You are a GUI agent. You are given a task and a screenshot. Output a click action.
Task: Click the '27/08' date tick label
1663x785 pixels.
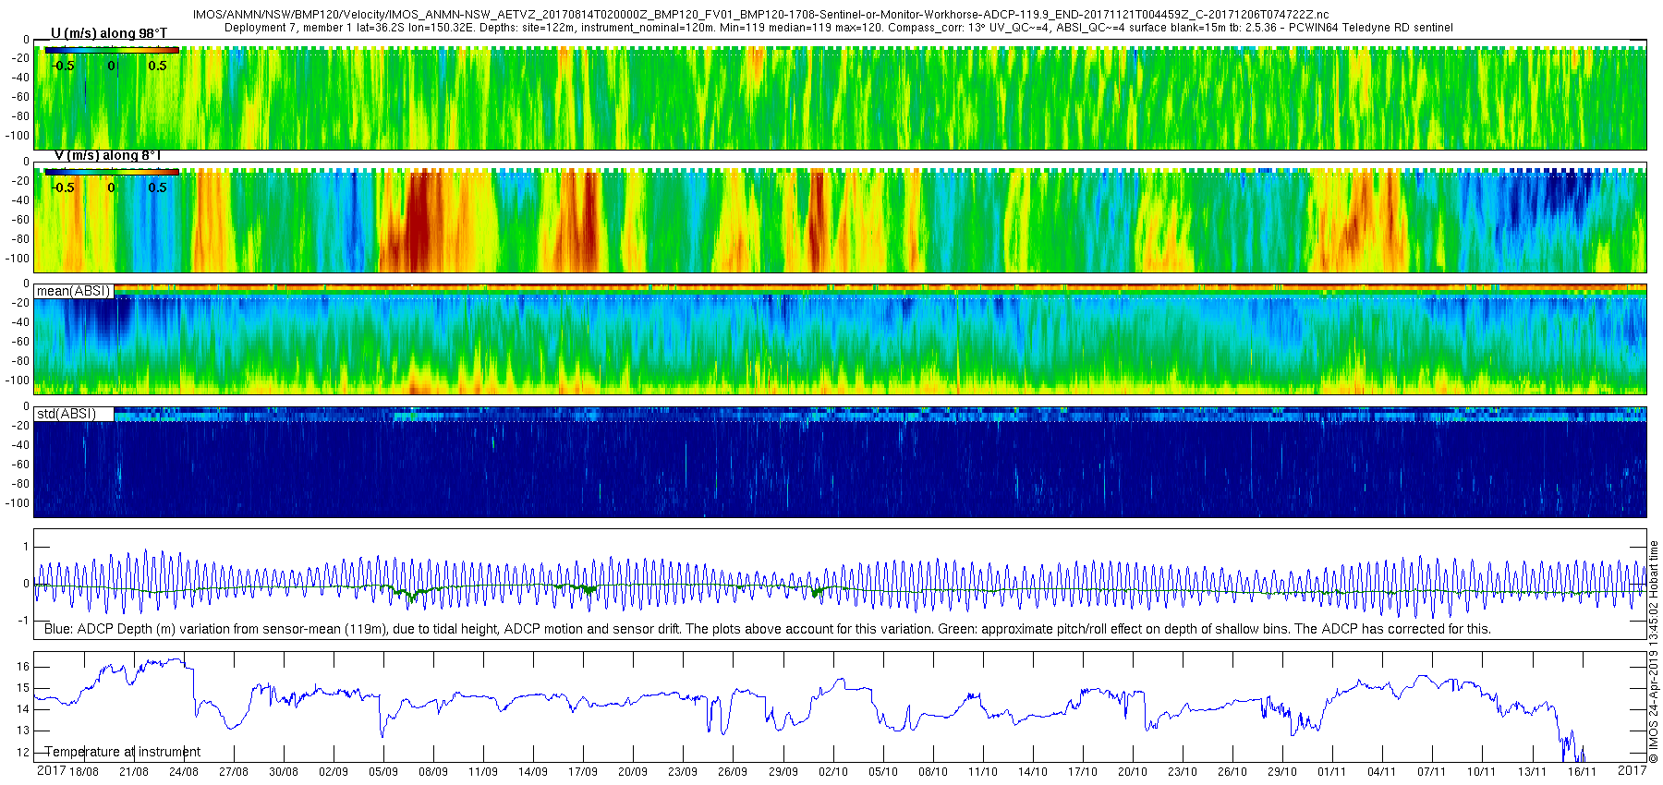tap(234, 771)
